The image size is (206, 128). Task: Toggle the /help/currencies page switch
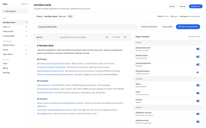click(x=198, y=122)
